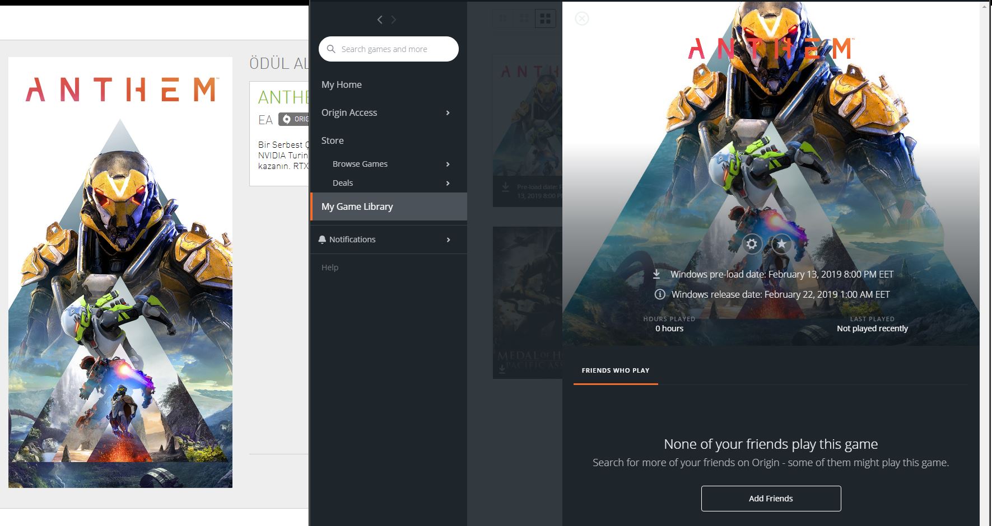The width and height of the screenshot is (992, 526).
Task: Switch library to small grid view
Action: [503, 19]
